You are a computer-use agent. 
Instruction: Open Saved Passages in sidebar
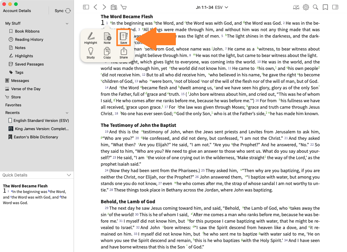tap(29, 64)
